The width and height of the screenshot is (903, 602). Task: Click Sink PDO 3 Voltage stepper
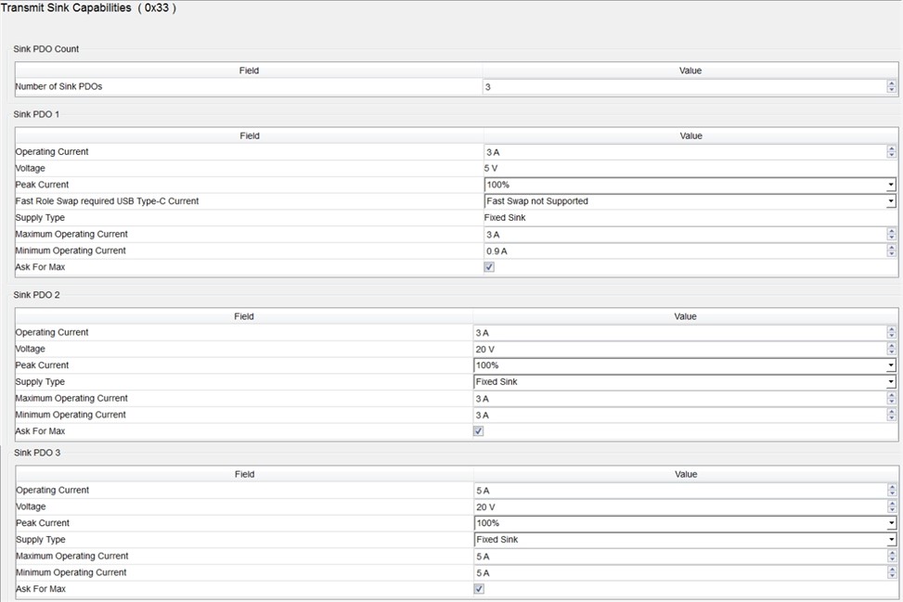[x=891, y=506]
